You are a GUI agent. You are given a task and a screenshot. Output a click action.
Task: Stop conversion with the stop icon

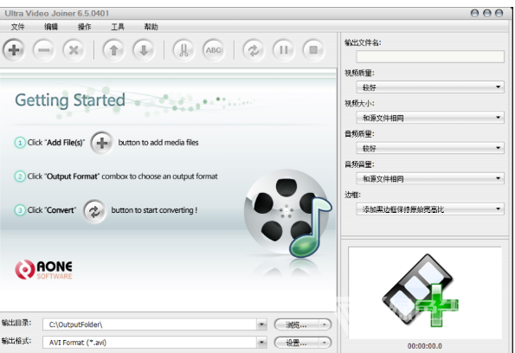pyautogui.click(x=313, y=50)
